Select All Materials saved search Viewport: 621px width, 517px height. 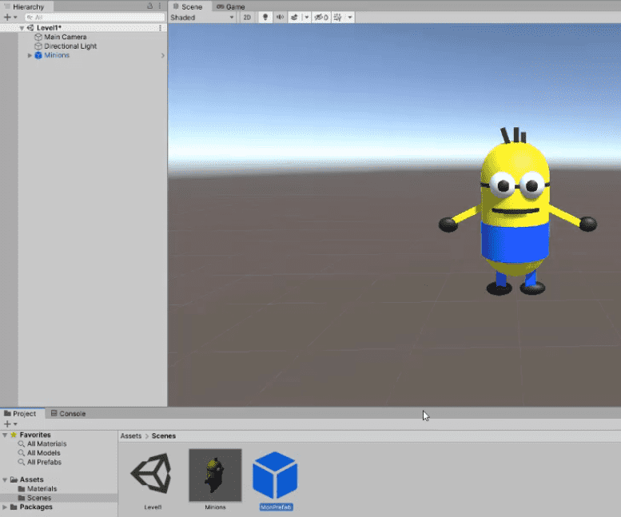pos(46,443)
